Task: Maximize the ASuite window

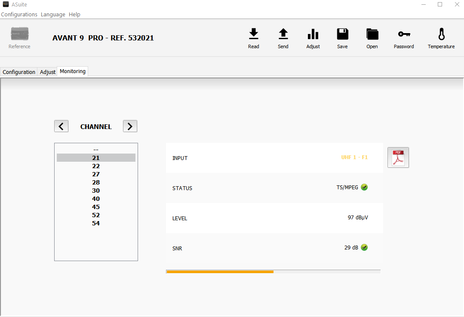Action: [x=440, y=4]
